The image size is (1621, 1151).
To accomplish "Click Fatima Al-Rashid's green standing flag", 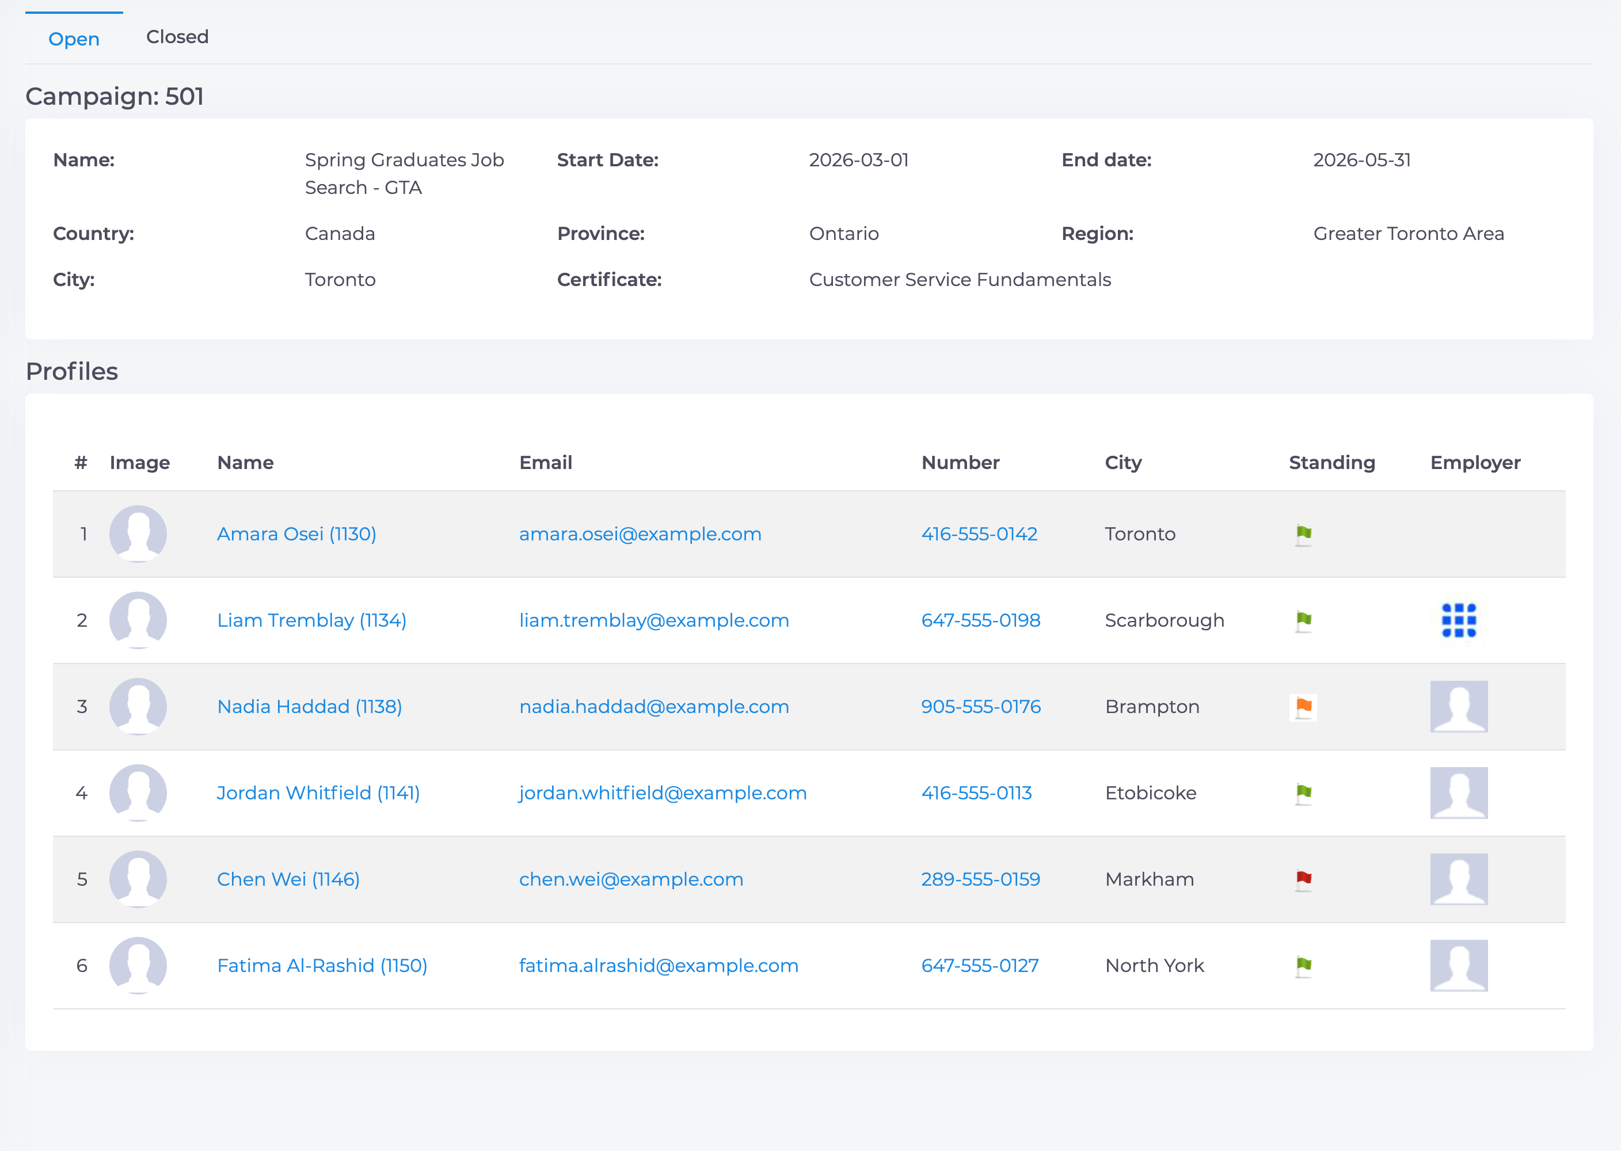I will 1303,966.
